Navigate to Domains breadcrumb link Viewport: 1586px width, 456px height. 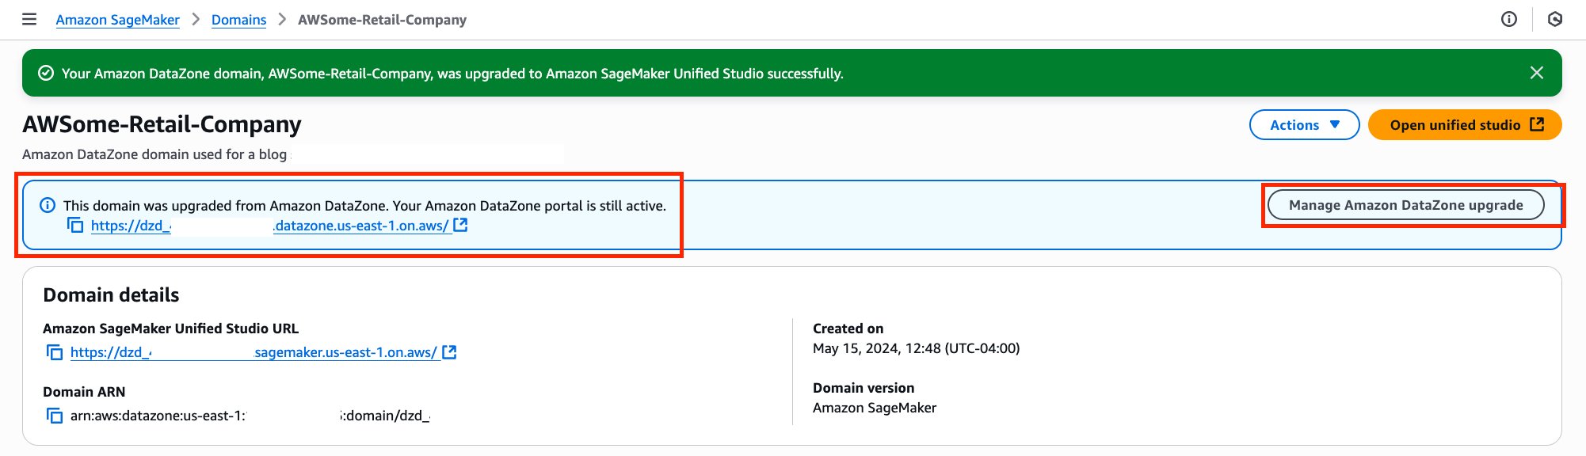238,20
